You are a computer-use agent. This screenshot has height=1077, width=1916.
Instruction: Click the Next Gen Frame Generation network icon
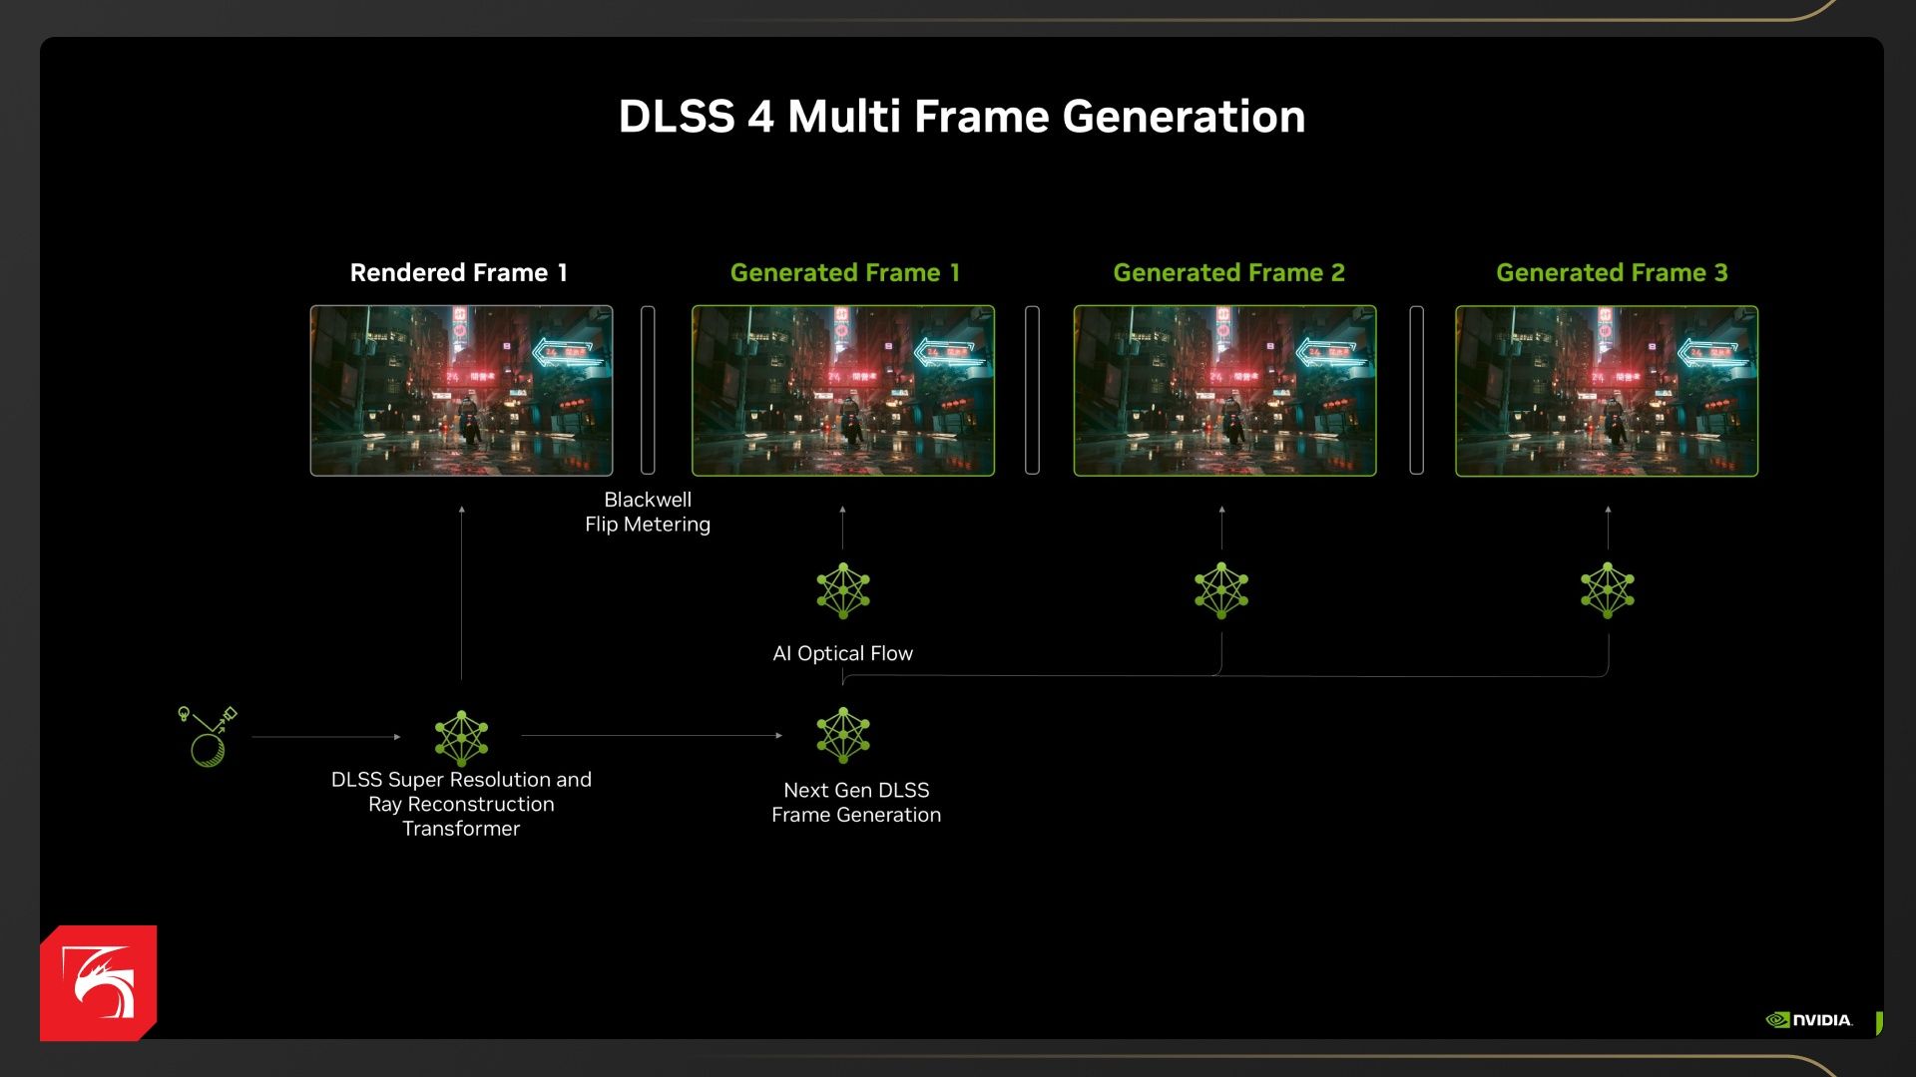tap(843, 735)
